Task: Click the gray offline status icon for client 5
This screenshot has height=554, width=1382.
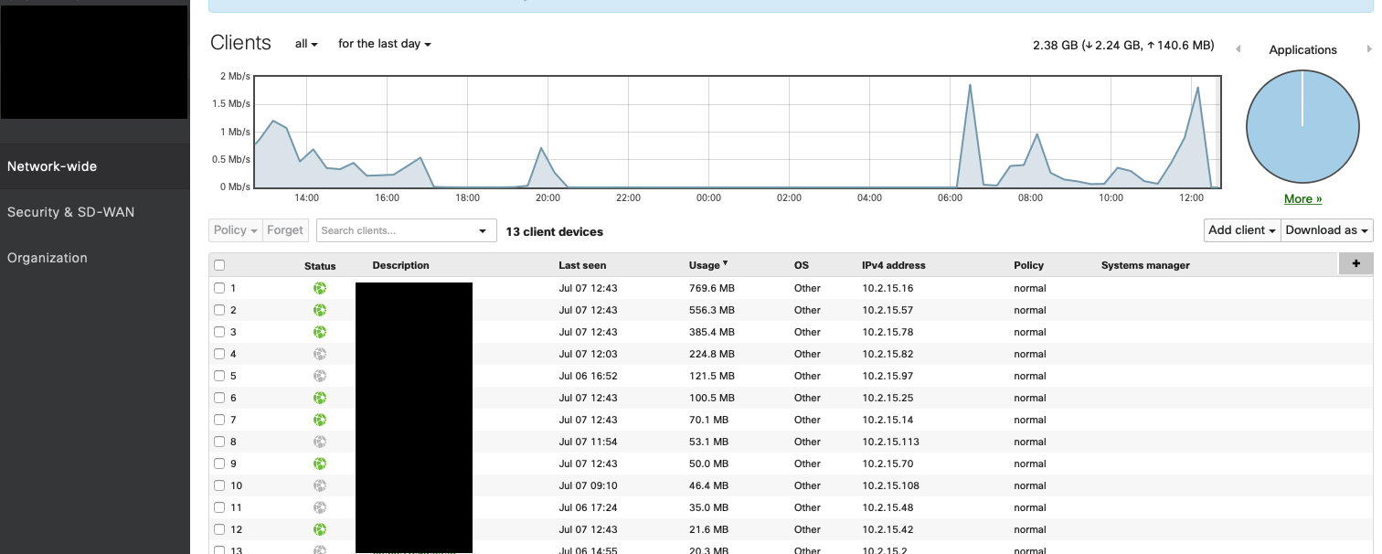Action: 319,375
